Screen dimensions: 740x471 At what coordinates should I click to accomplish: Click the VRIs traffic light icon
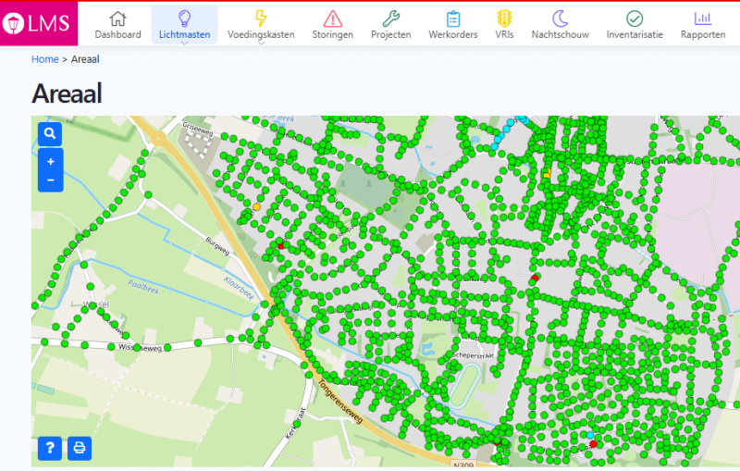click(x=504, y=18)
